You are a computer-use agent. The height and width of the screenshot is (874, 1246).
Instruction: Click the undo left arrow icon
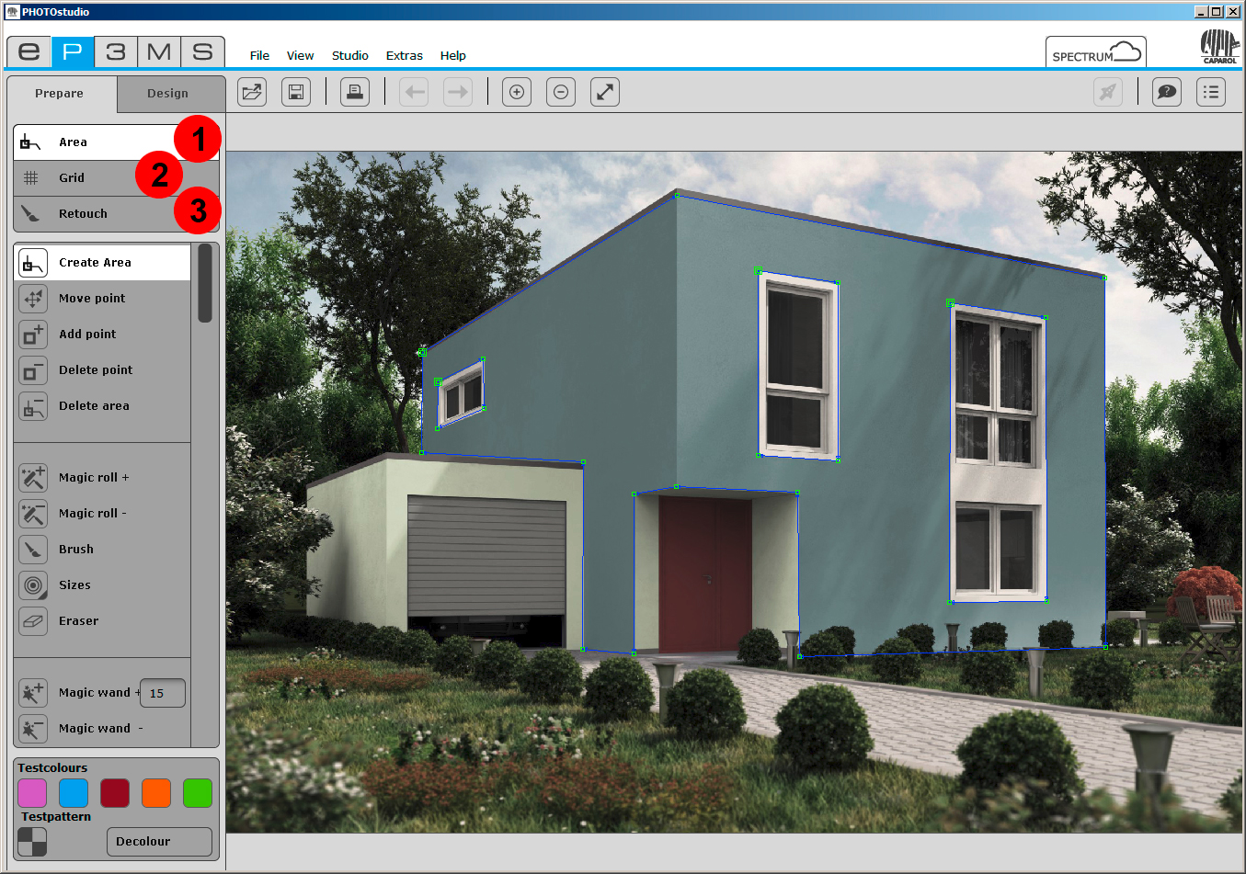click(414, 92)
